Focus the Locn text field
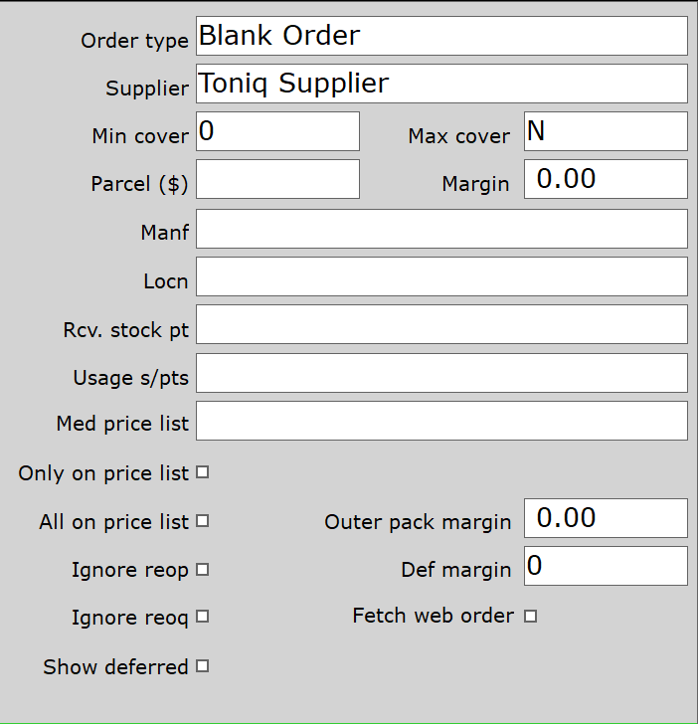Viewport: 698px width, 724px height. (x=441, y=276)
